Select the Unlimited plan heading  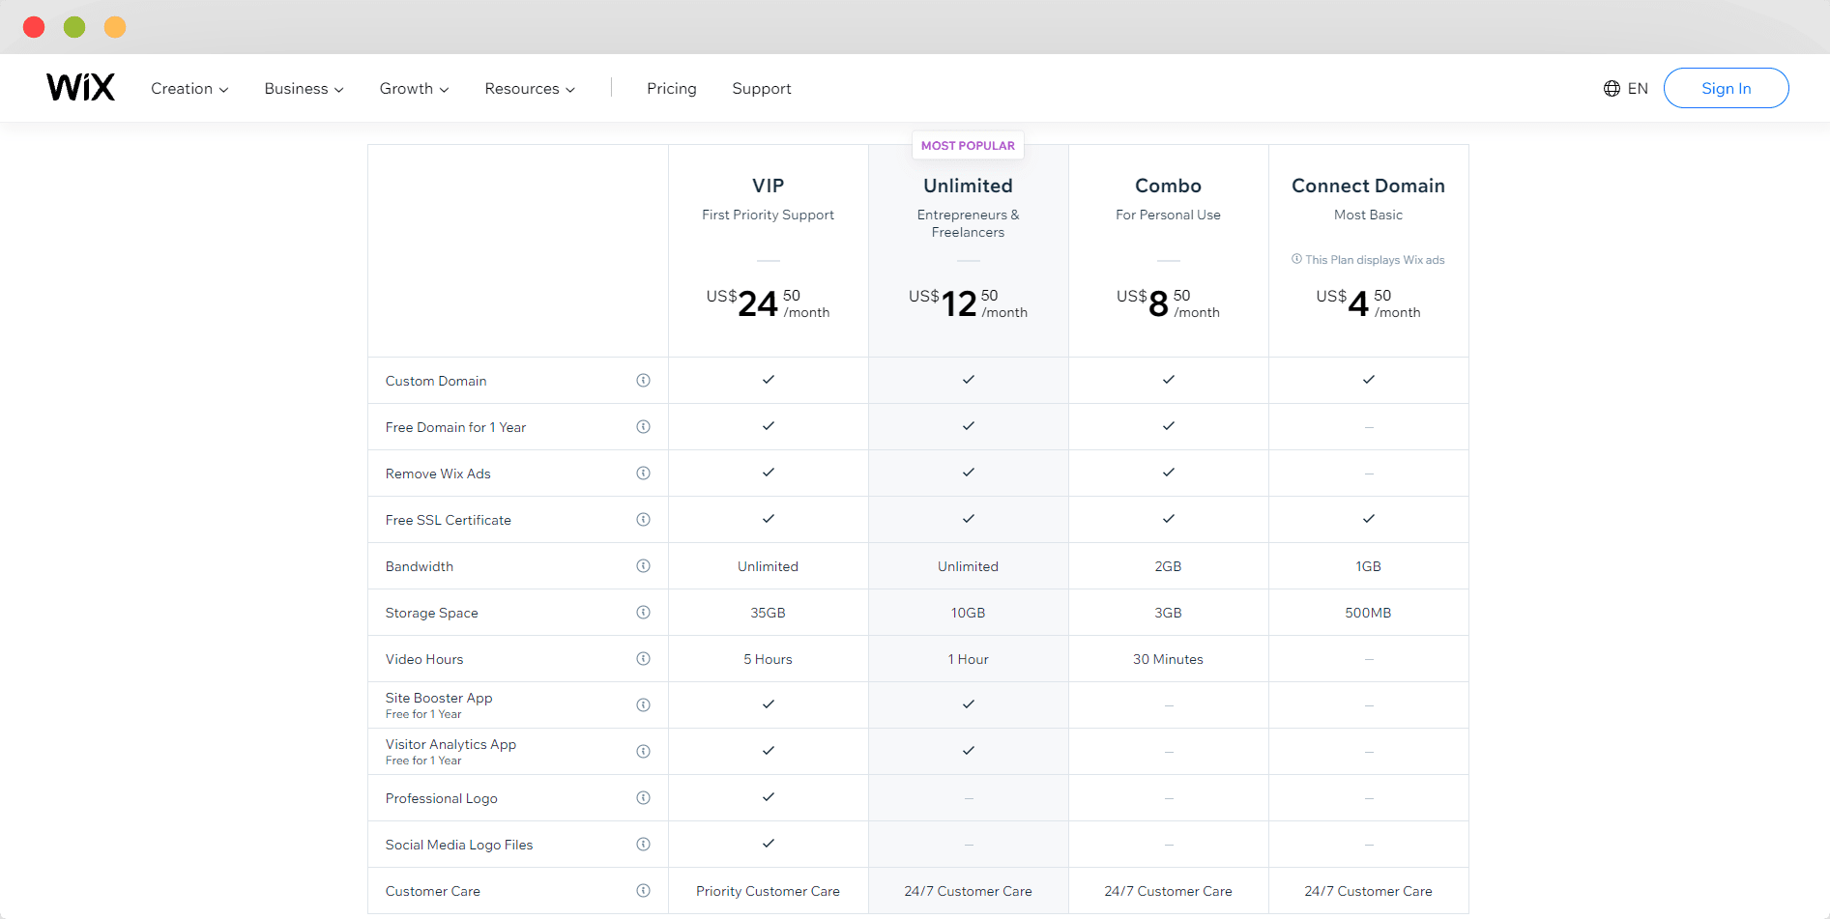pyautogui.click(x=969, y=186)
